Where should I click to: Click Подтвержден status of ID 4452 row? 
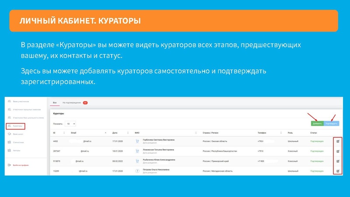(317, 141)
